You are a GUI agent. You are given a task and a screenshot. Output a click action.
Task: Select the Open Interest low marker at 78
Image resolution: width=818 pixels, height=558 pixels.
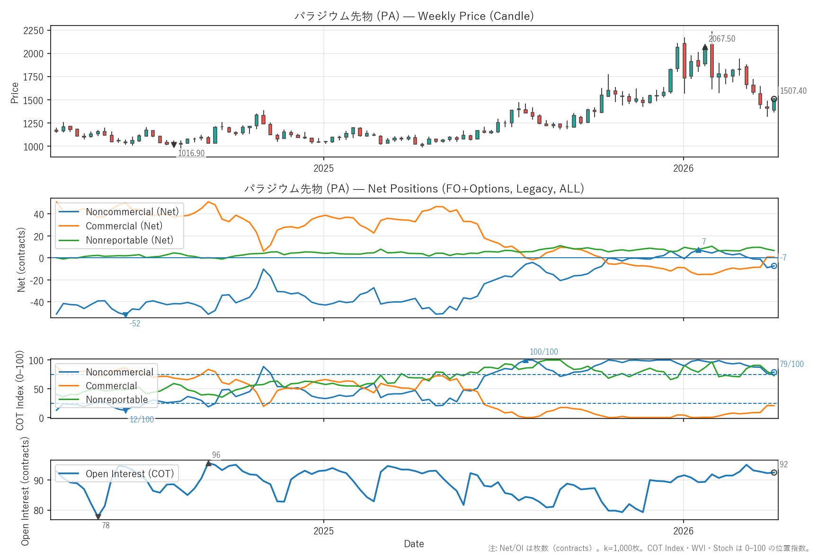(98, 517)
